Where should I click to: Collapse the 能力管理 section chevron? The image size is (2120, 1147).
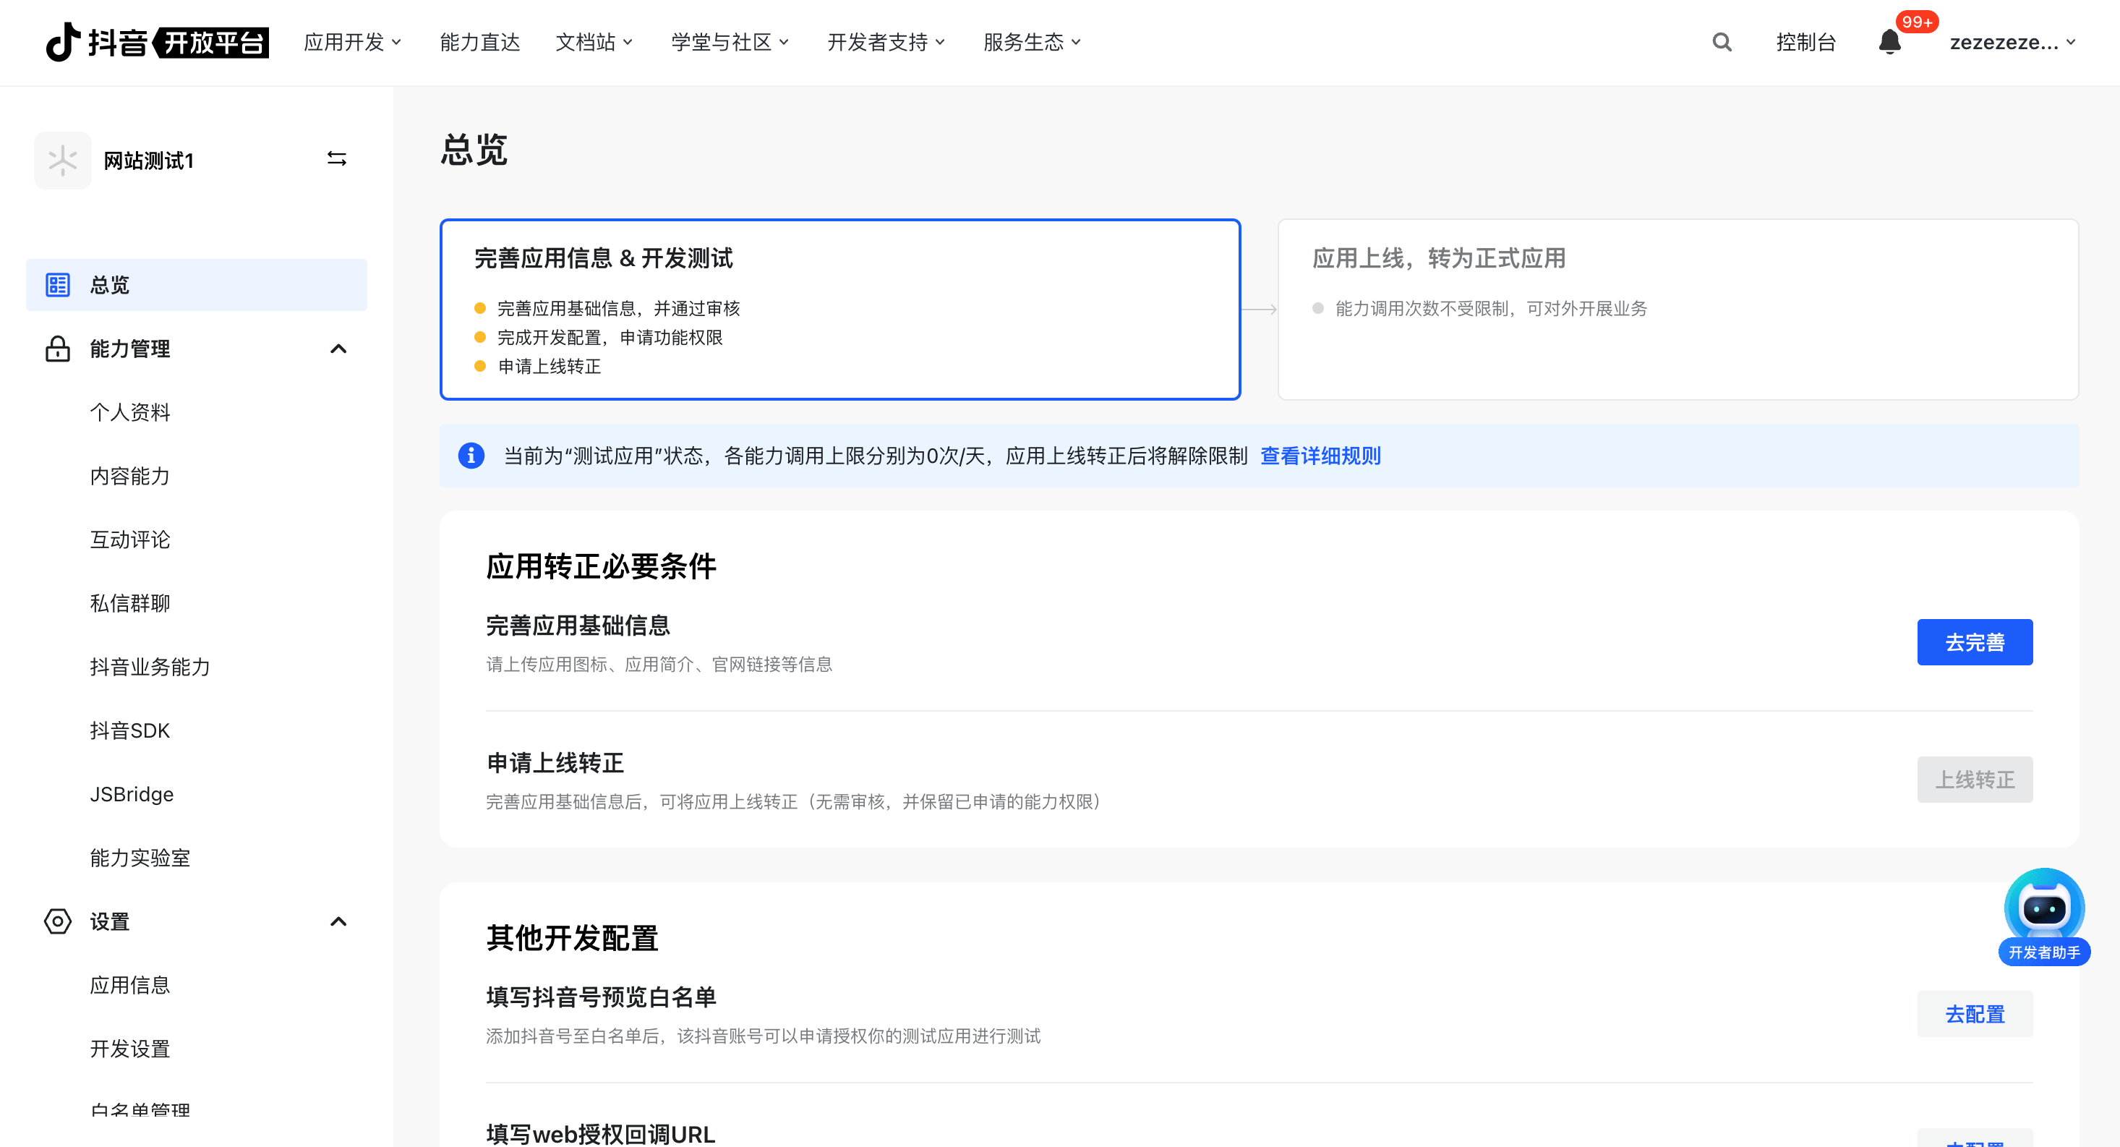[x=338, y=349]
